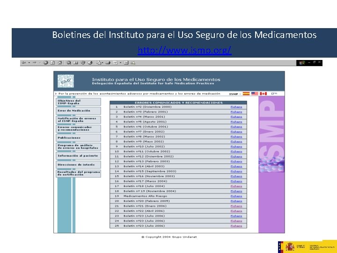Click the Edit with Word toolbar icon
The width and height of the screenshot is (337, 253).
click(115, 63)
